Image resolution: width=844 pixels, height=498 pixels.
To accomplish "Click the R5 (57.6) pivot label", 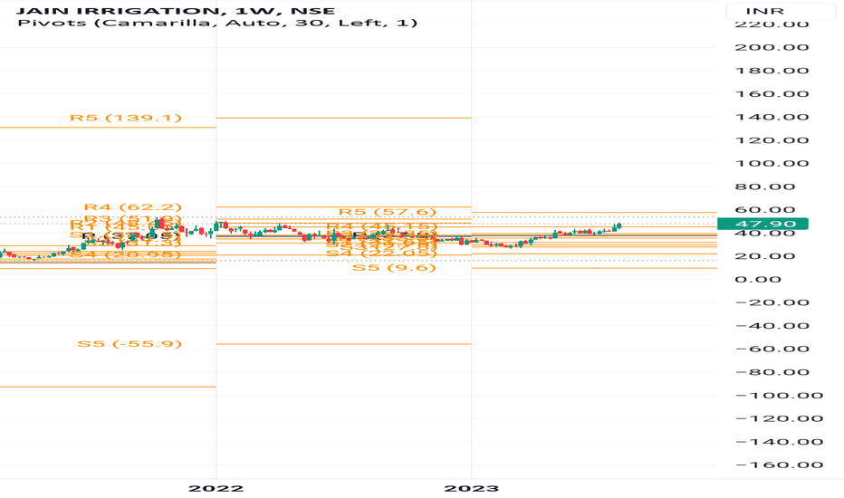I will click(387, 212).
